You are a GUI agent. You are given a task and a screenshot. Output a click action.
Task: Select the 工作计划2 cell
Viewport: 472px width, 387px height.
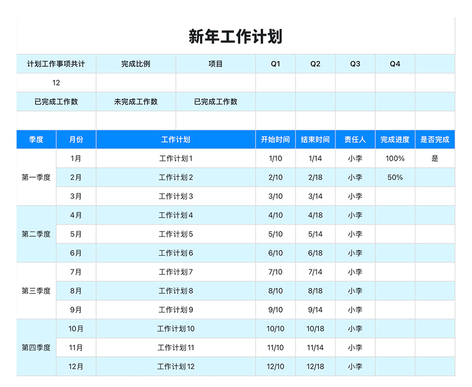tap(176, 177)
